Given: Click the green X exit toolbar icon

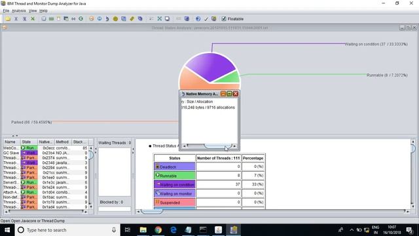Looking at the screenshot, I should click(x=33, y=19).
